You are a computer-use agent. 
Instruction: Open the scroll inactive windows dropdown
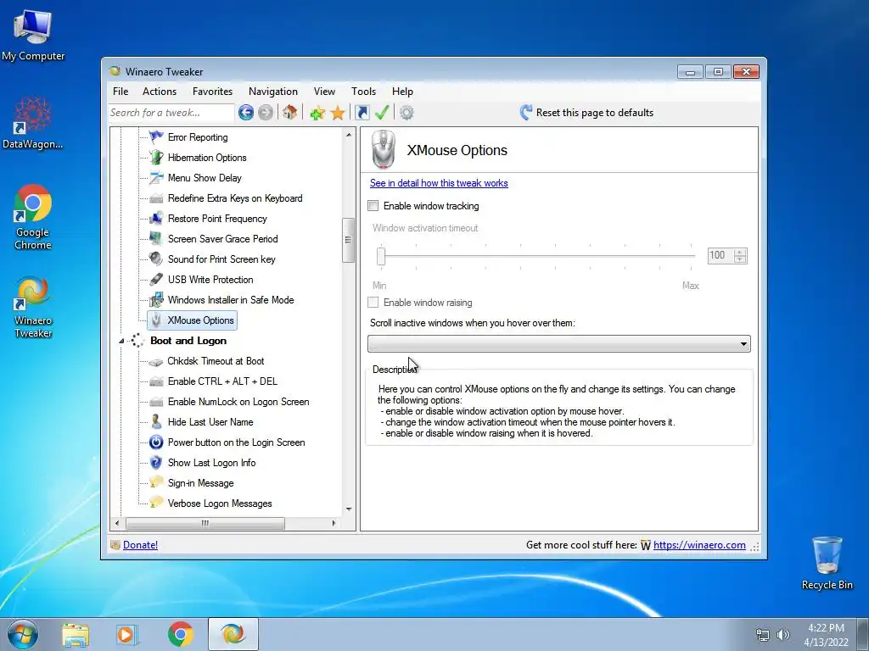pyautogui.click(x=558, y=344)
